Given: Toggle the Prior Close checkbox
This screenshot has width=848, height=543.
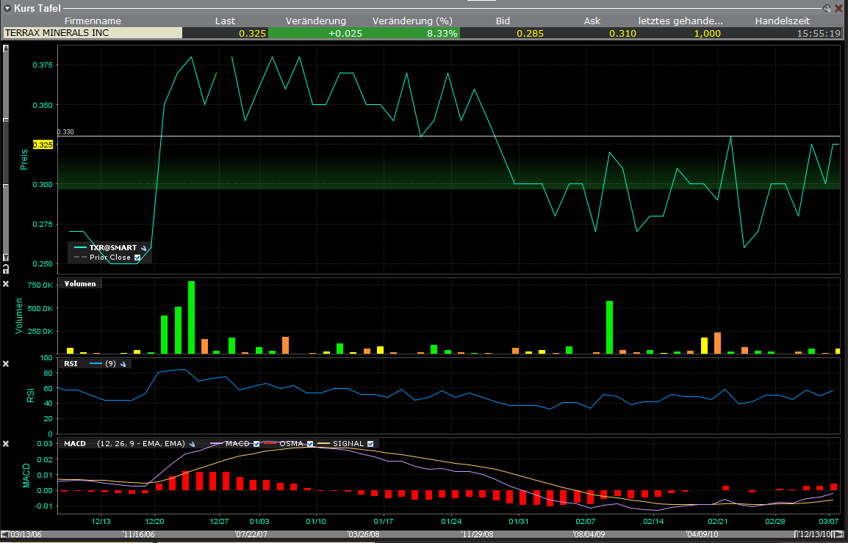Looking at the screenshot, I should click(137, 258).
